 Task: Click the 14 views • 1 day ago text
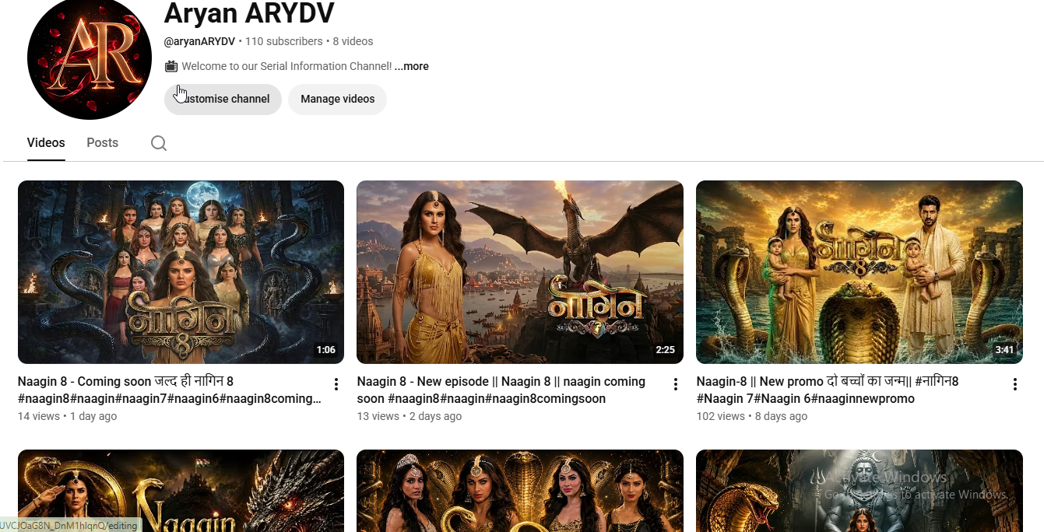click(68, 416)
